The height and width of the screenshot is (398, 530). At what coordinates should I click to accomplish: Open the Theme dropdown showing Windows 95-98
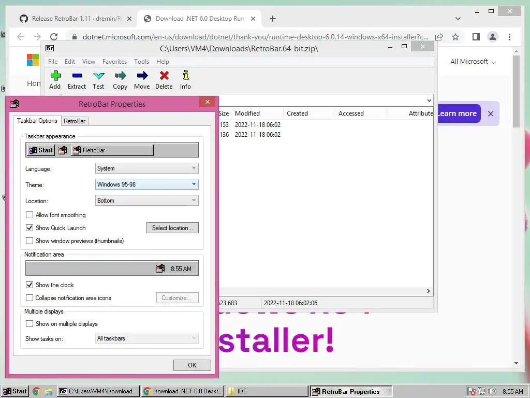(146, 184)
